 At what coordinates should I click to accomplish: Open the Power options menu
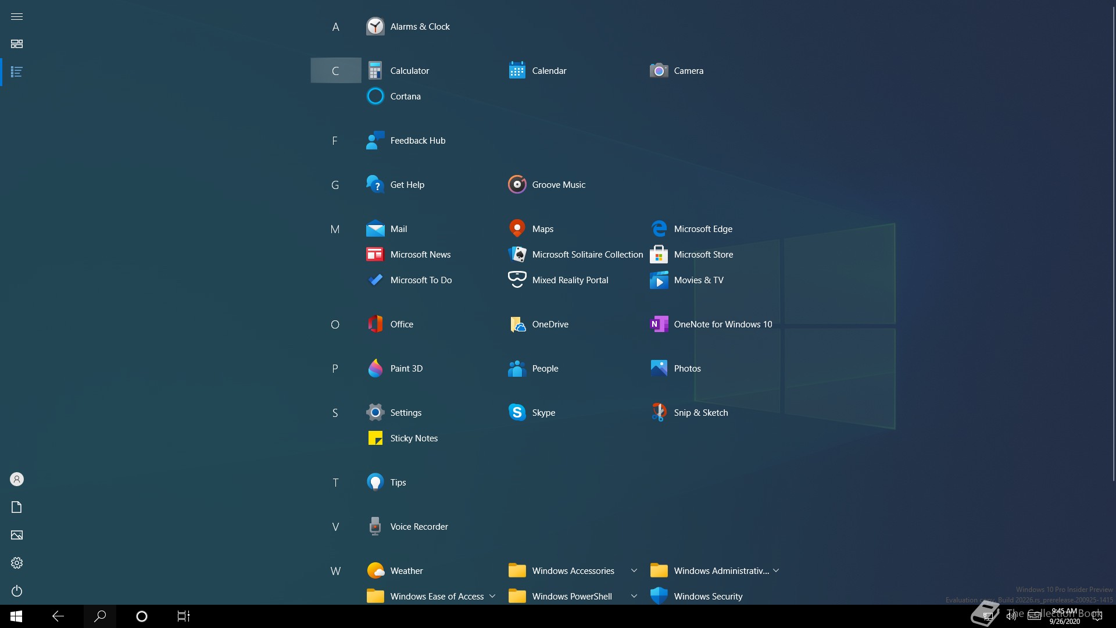(17, 591)
